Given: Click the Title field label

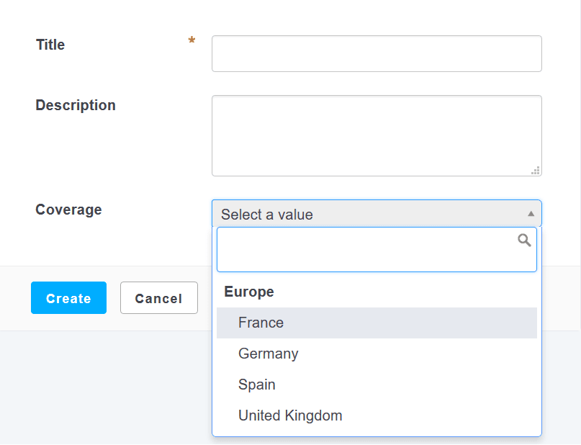Looking at the screenshot, I should click(50, 45).
